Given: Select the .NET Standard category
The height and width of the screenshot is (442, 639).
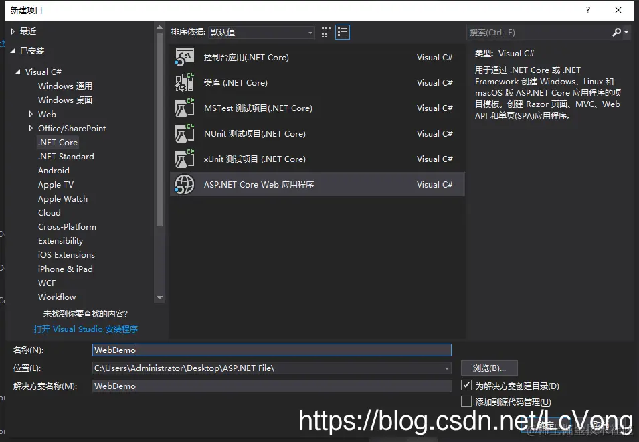Looking at the screenshot, I should pos(66,156).
